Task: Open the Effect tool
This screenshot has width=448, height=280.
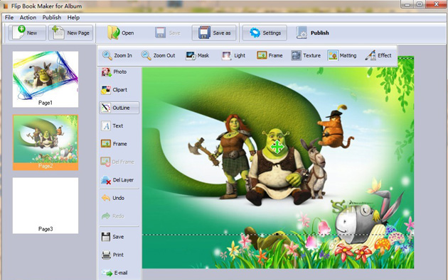Action: coord(378,55)
